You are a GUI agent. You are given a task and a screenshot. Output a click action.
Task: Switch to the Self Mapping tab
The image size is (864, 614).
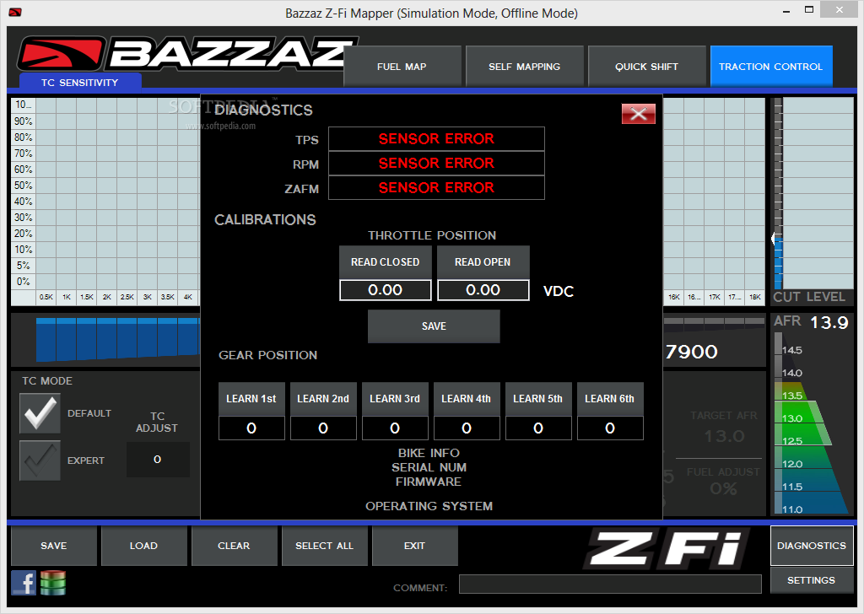[524, 67]
